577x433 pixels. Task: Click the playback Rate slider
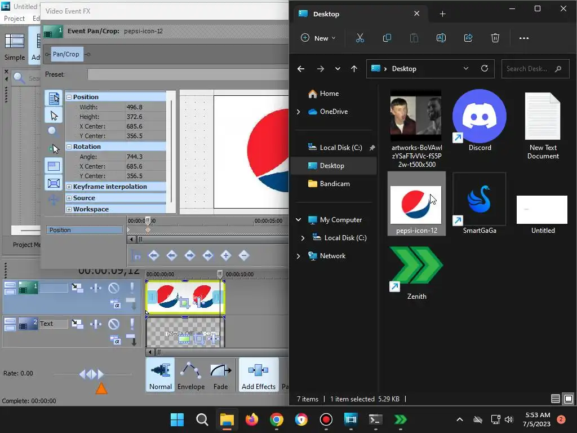coord(92,374)
